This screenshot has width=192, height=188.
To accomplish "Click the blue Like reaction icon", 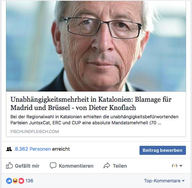I will coord(9,181).
